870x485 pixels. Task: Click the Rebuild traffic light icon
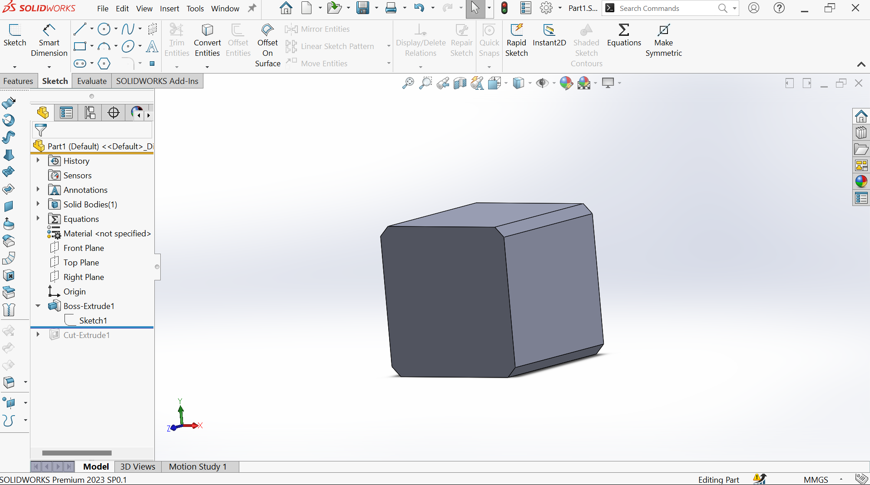coord(504,8)
